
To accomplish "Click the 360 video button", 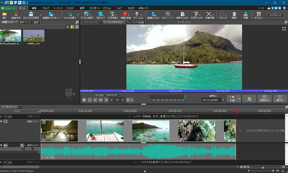I will coord(249,99).
